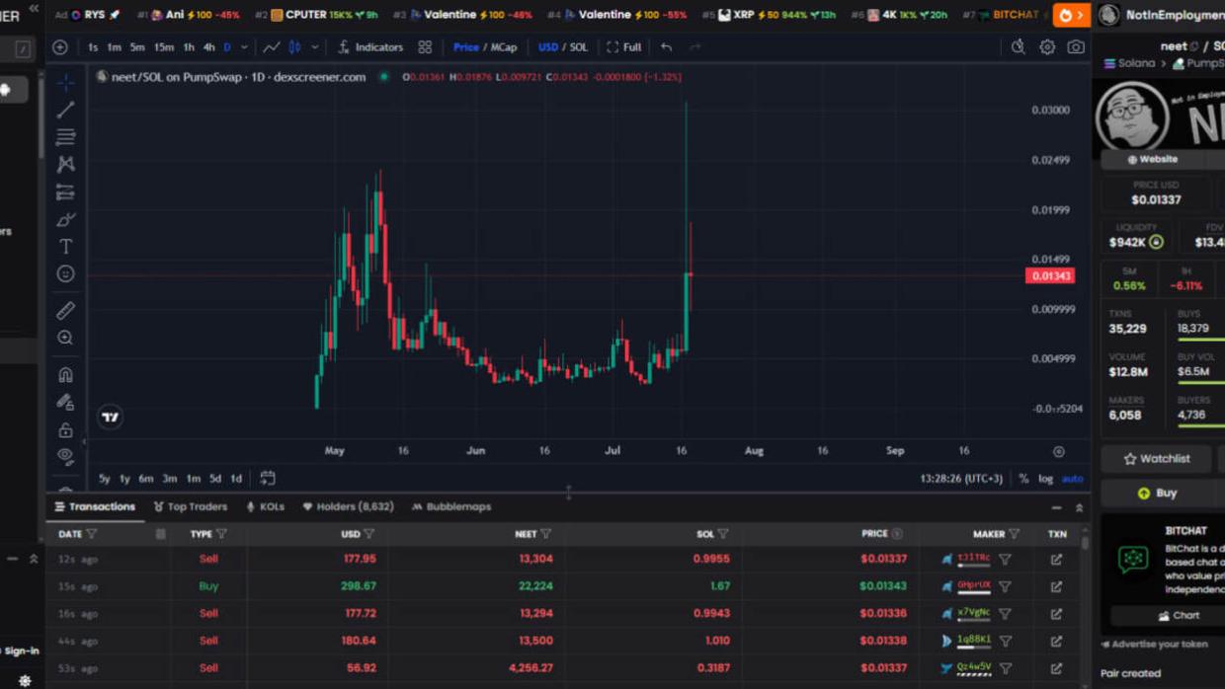Toggle stay-in-drawing-mode pencil lock

coord(65,402)
